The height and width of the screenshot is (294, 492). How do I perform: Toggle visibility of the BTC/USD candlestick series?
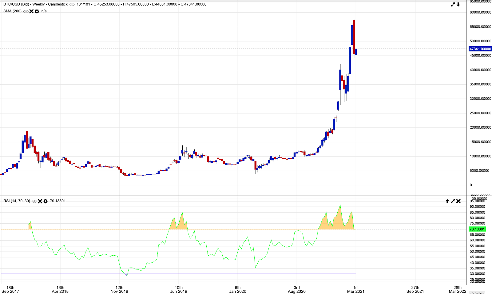pyautogui.click(x=72, y=4)
